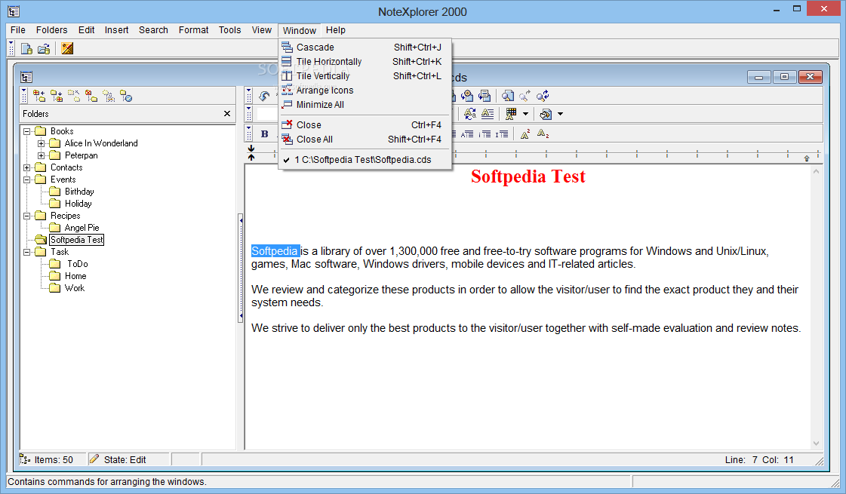Select Arrange Icons menu entry
Image resolution: width=846 pixels, height=494 pixels.
pos(365,91)
